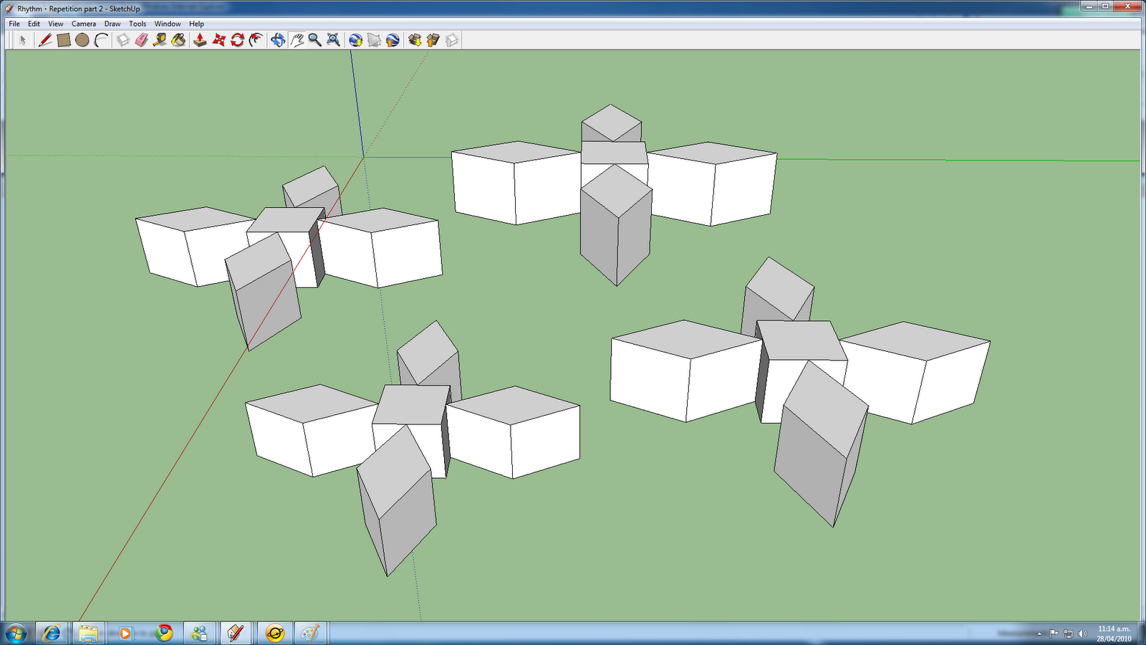Open the Tools menu
Image resolution: width=1146 pixels, height=645 pixels.
pos(138,24)
